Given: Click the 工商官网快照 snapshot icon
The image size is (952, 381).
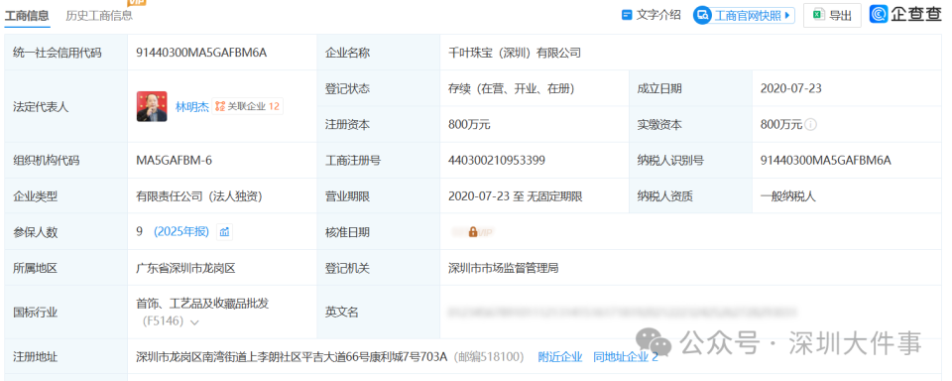Looking at the screenshot, I should [x=703, y=15].
